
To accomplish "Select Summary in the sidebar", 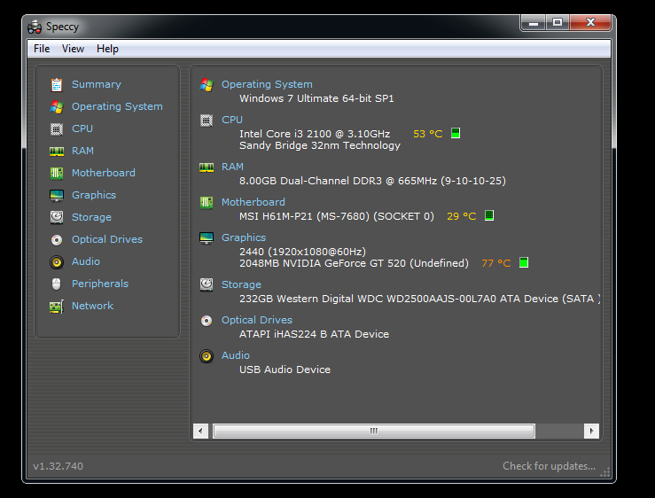I will point(97,84).
